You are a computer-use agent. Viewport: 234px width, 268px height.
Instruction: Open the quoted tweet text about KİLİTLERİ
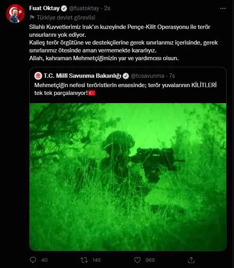(126, 89)
